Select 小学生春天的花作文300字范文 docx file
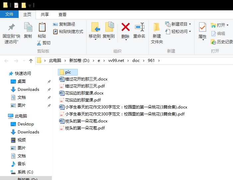 pos(123,107)
